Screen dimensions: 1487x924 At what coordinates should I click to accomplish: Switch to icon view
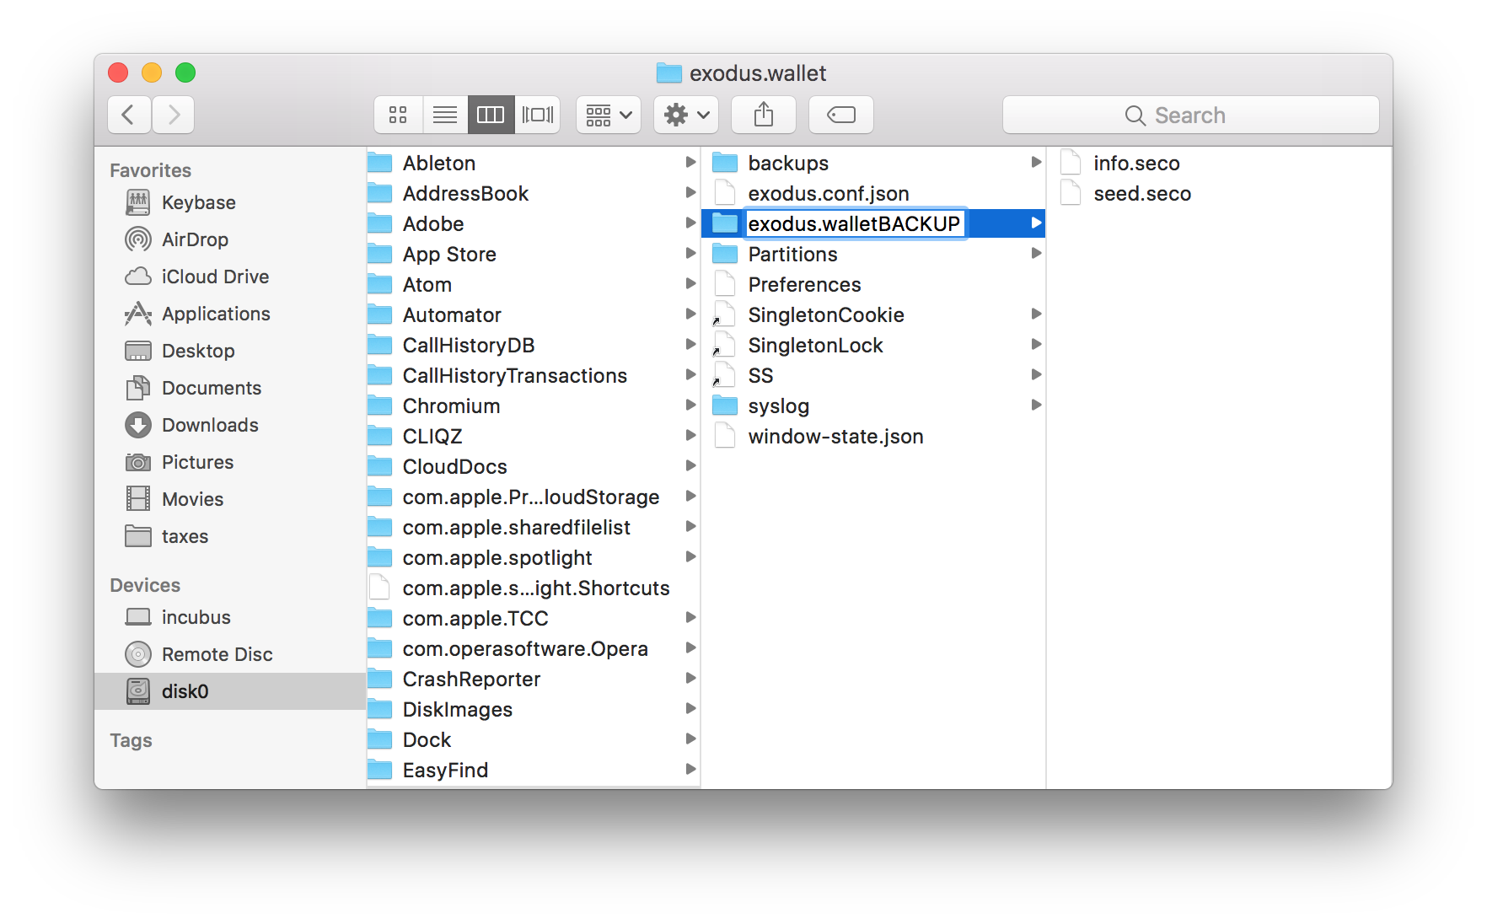pyautogui.click(x=398, y=115)
